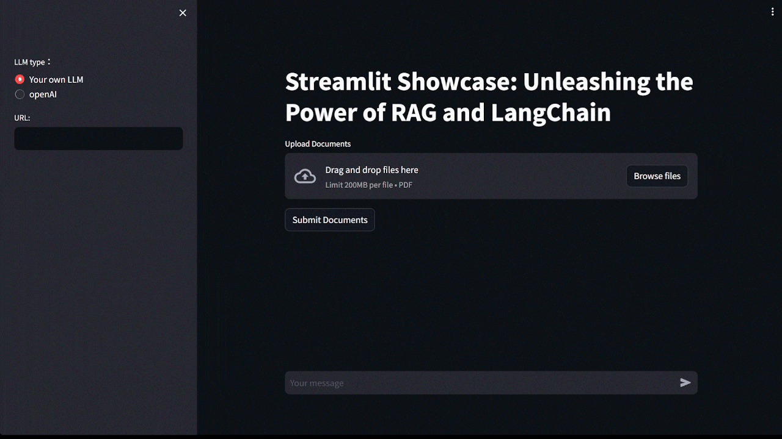The image size is (782, 439).
Task: Select the "Your own LLM" radio button
Action: [x=20, y=79]
